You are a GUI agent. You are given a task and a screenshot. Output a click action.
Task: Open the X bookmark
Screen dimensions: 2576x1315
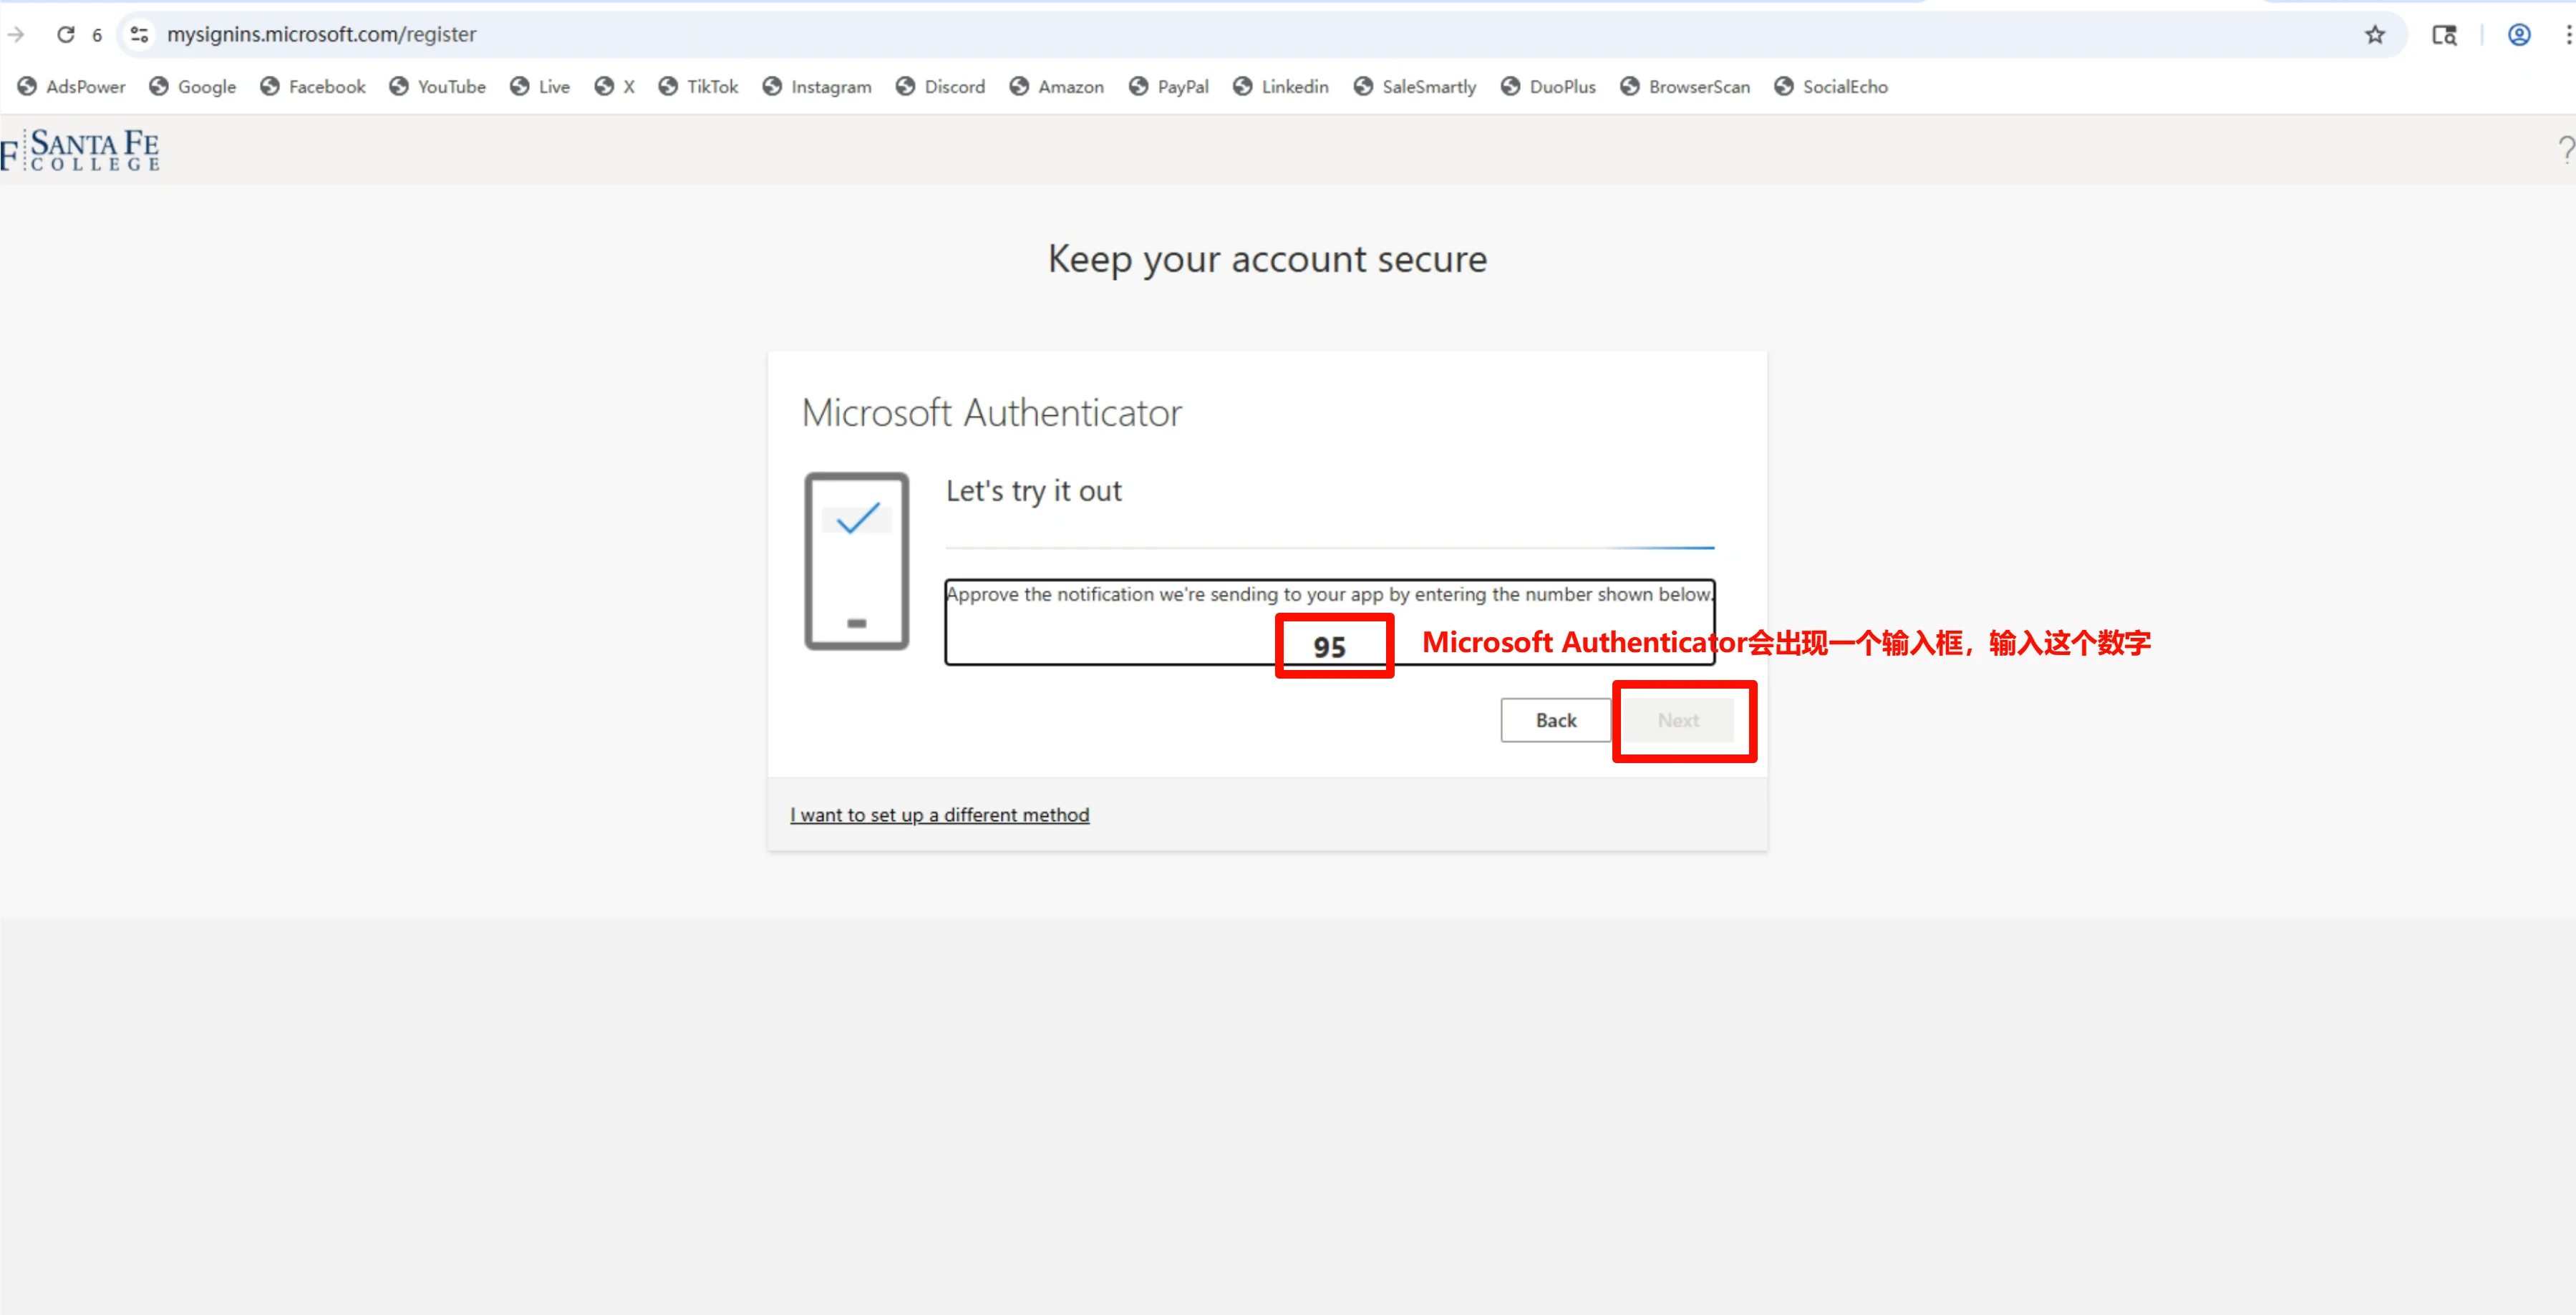pyautogui.click(x=615, y=87)
